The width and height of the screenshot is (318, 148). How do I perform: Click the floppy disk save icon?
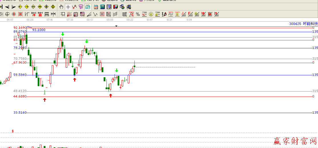[x=115, y=7]
